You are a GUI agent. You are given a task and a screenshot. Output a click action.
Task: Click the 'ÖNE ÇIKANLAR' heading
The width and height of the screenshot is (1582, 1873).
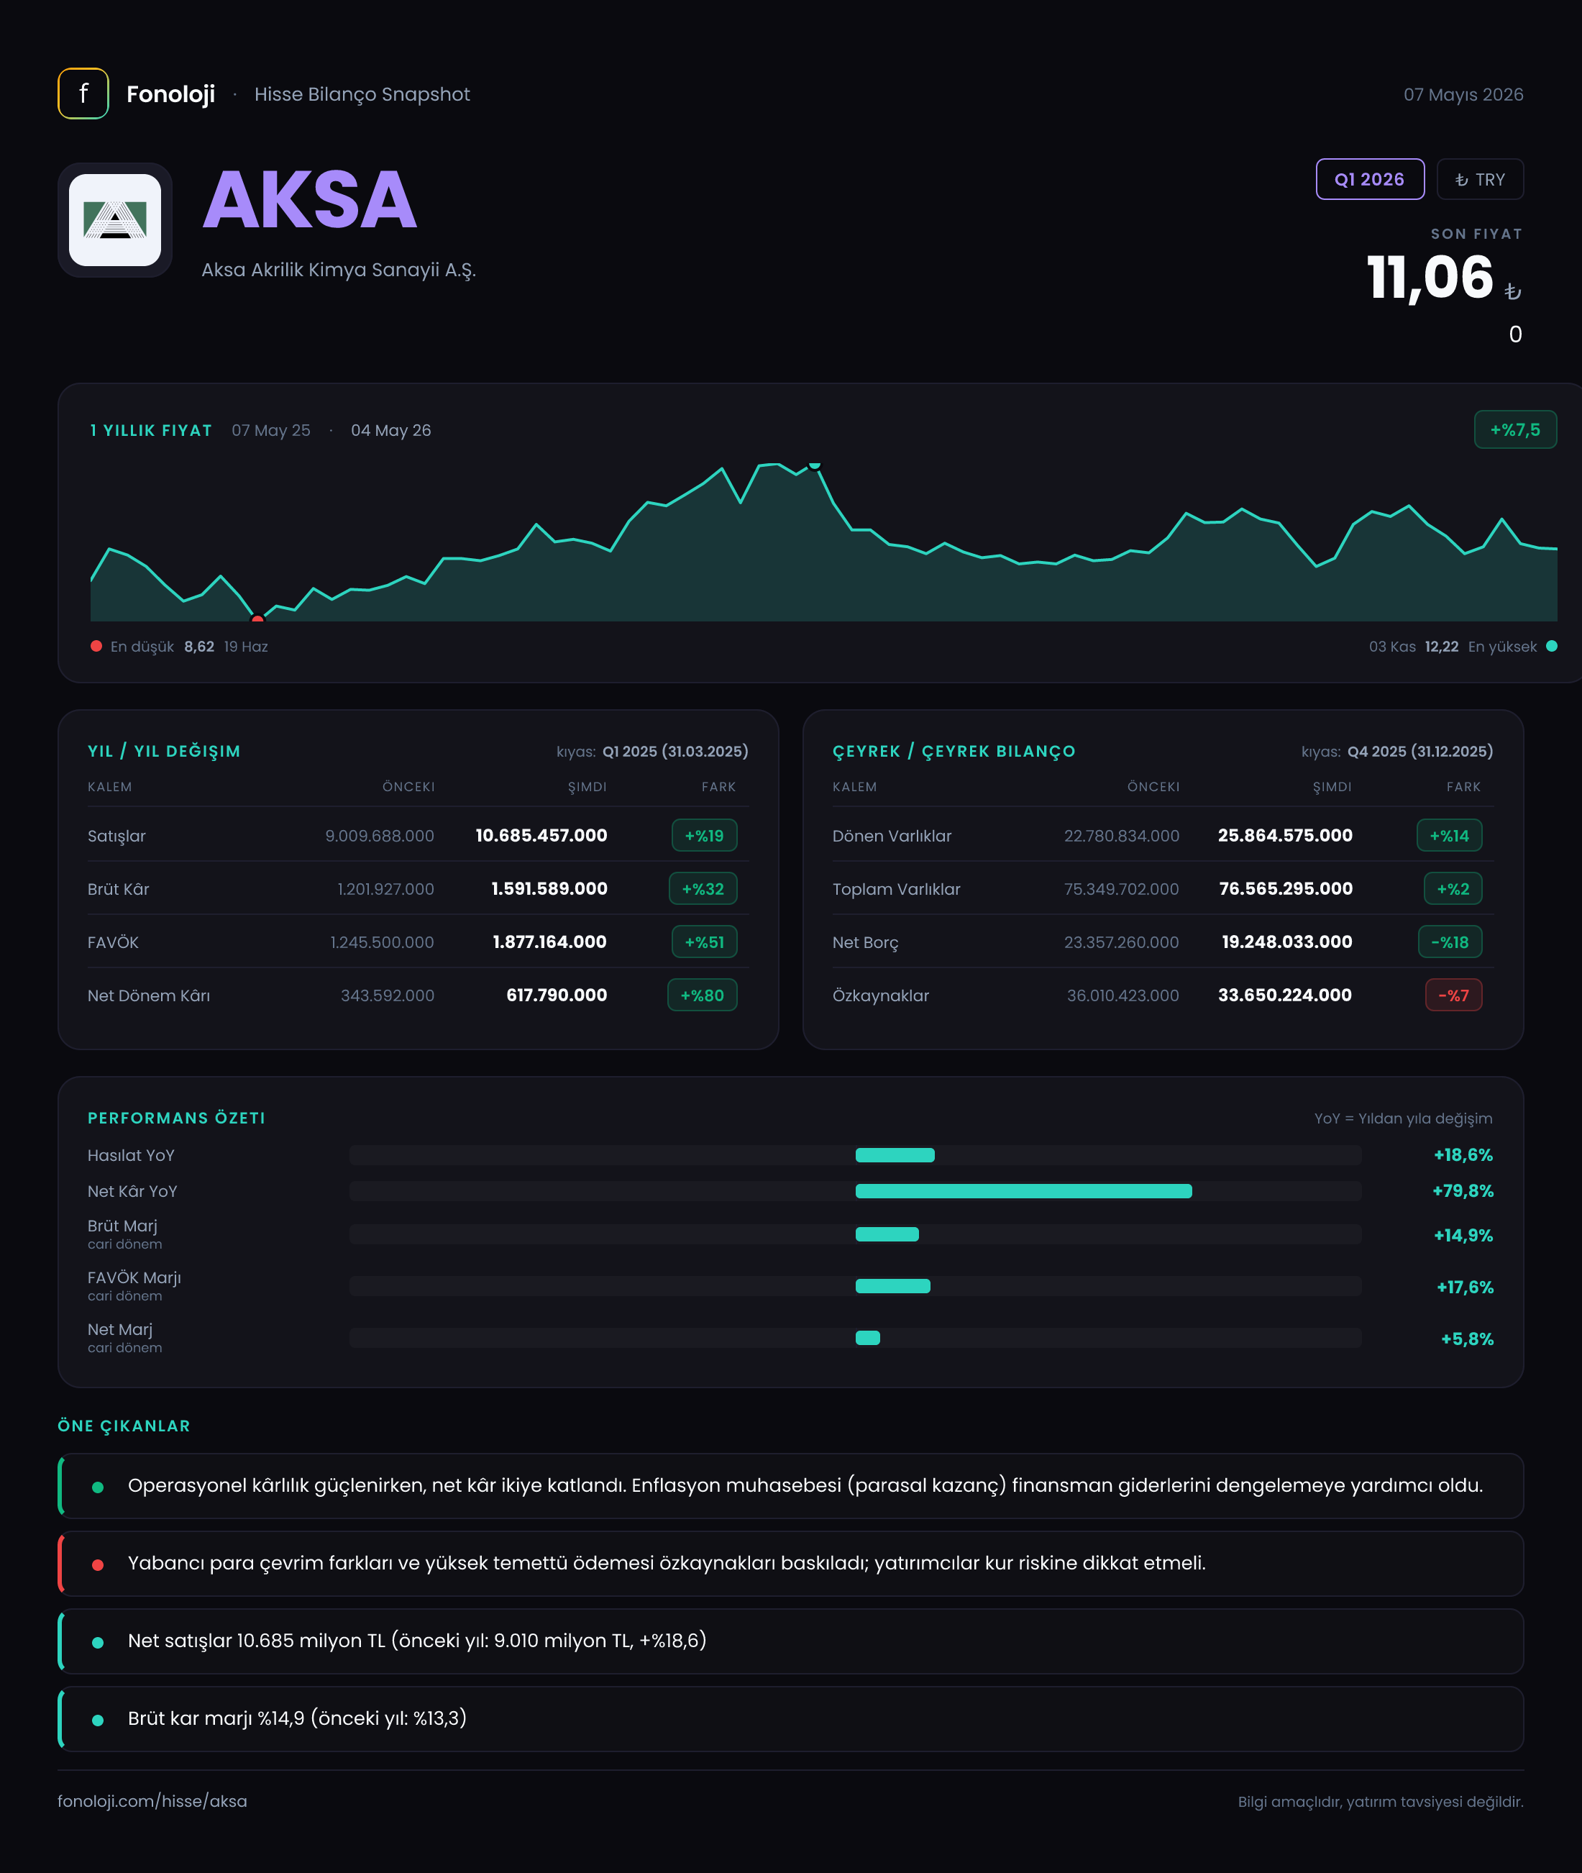[x=124, y=1426]
